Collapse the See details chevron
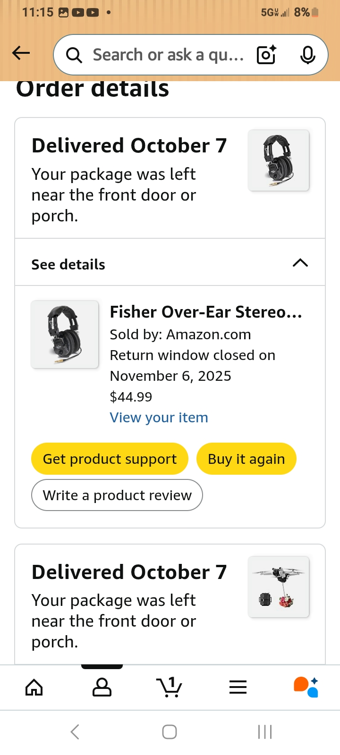 coord(300,263)
